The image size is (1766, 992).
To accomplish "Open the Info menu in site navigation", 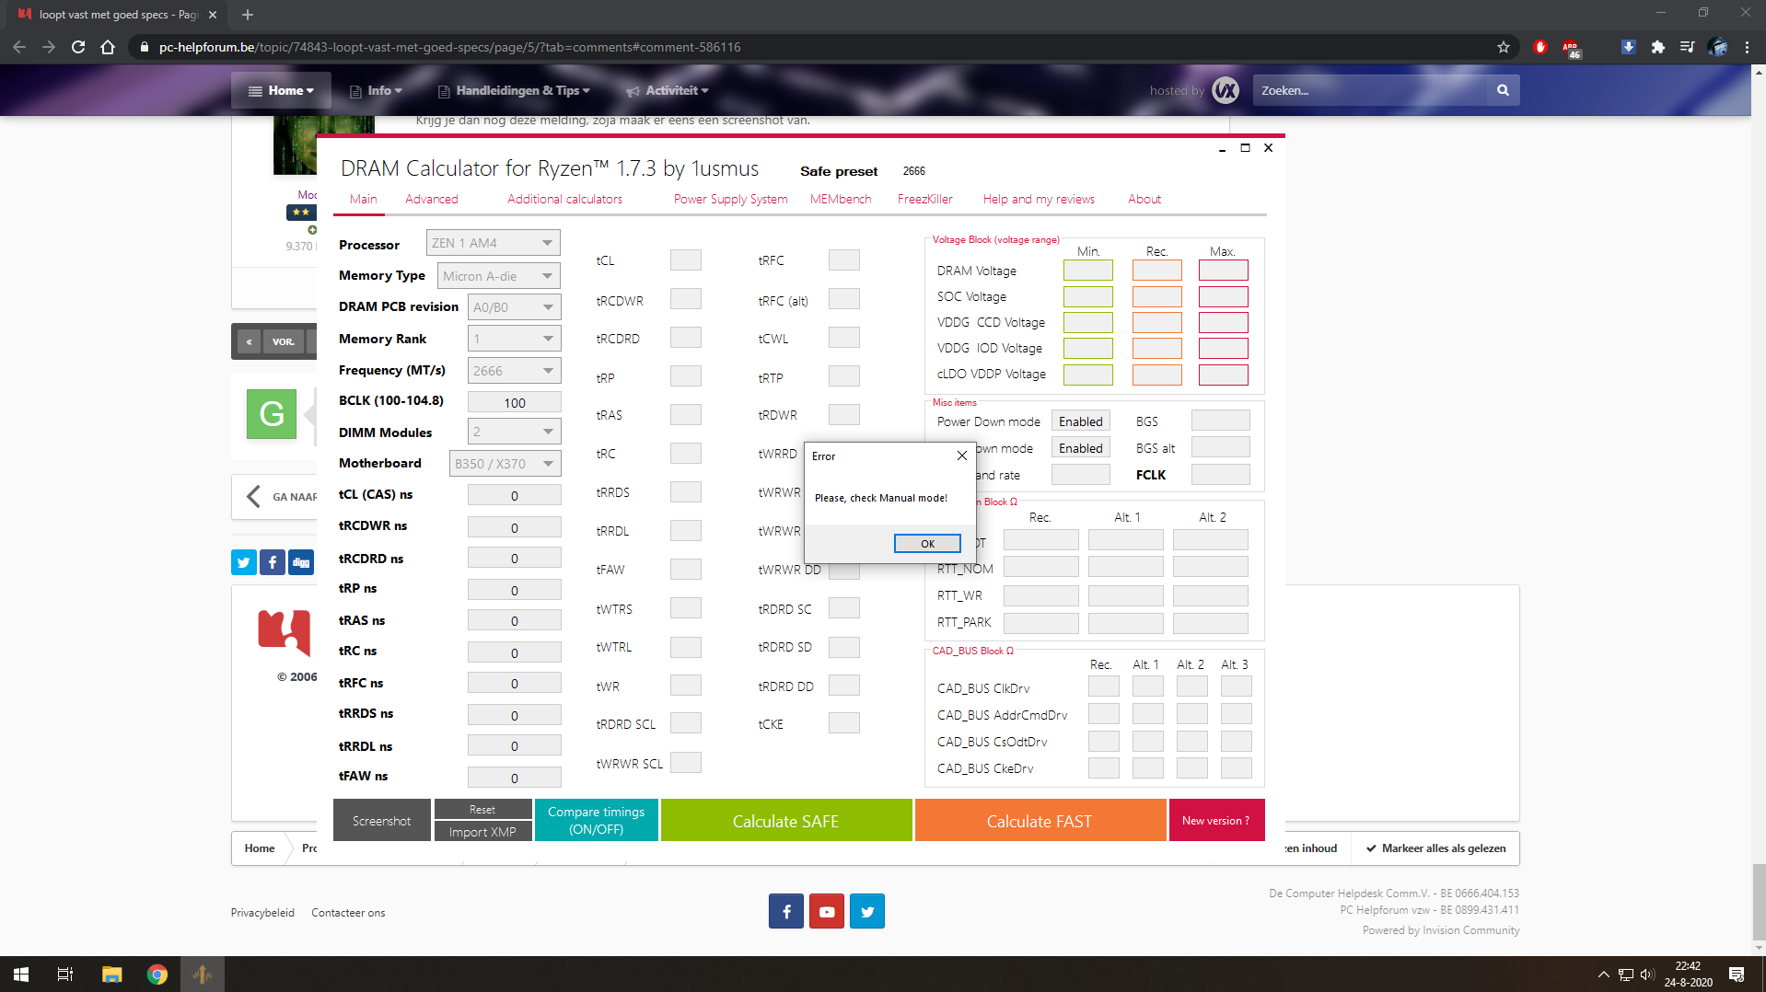I will click(x=376, y=90).
